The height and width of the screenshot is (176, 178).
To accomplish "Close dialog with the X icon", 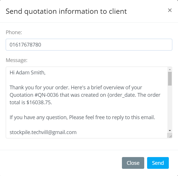I will (x=170, y=10).
